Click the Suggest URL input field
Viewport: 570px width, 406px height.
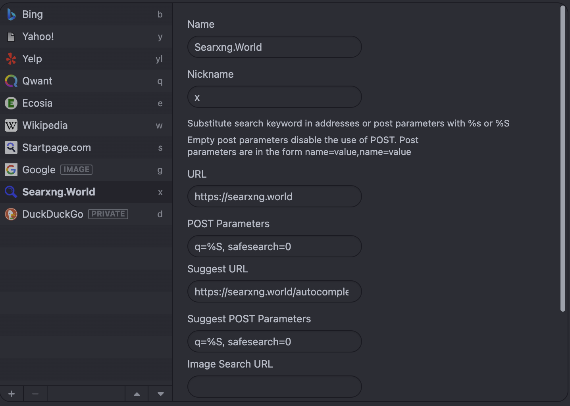[x=274, y=291]
